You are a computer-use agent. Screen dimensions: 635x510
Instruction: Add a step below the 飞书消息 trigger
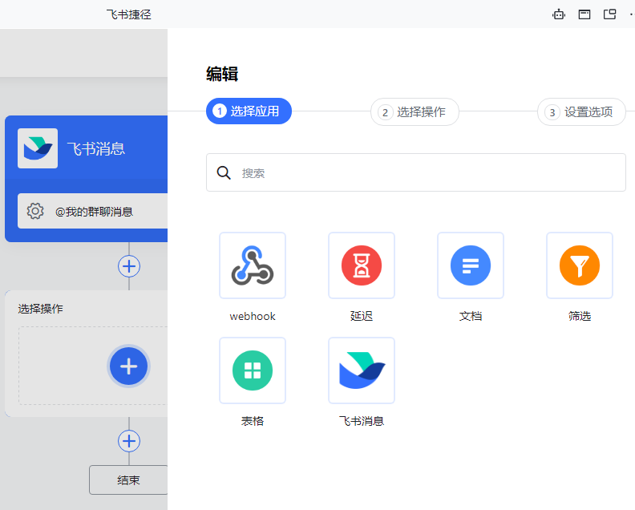[129, 266]
